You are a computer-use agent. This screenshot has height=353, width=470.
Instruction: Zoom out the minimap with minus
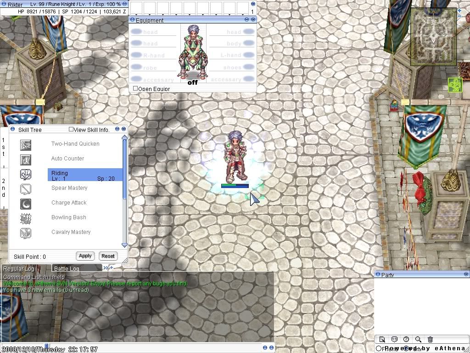(459, 17)
